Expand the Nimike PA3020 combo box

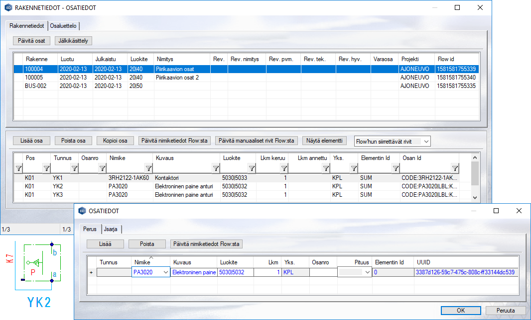(x=166, y=272)
